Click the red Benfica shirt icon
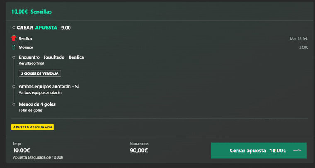 [14, 38]
